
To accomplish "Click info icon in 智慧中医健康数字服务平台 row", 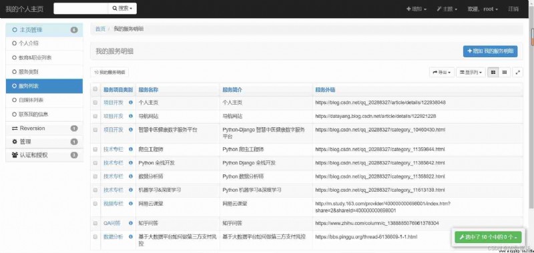I will [131, 129].
